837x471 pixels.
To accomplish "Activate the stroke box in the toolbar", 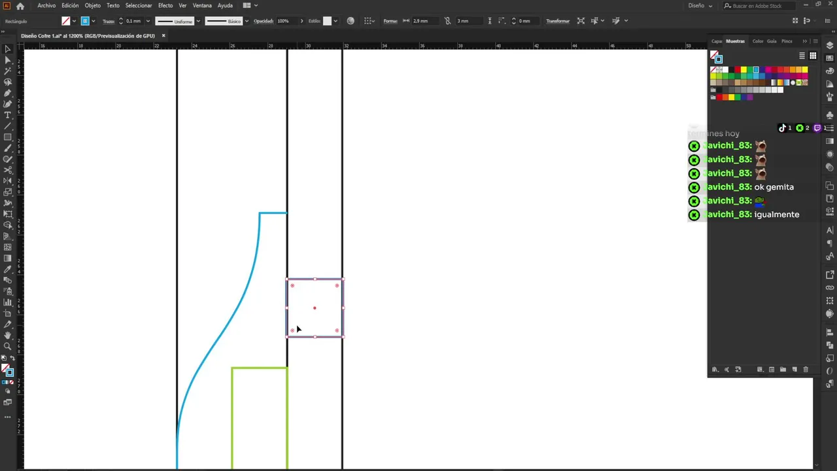I will coord(10,372).
